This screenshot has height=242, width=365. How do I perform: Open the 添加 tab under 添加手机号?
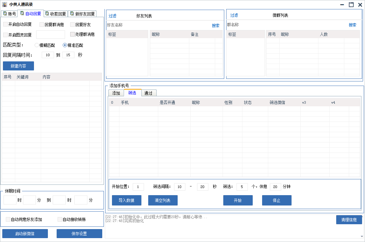pos(116,93)
